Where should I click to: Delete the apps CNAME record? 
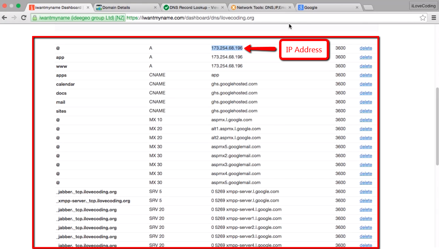pos(365,75)
